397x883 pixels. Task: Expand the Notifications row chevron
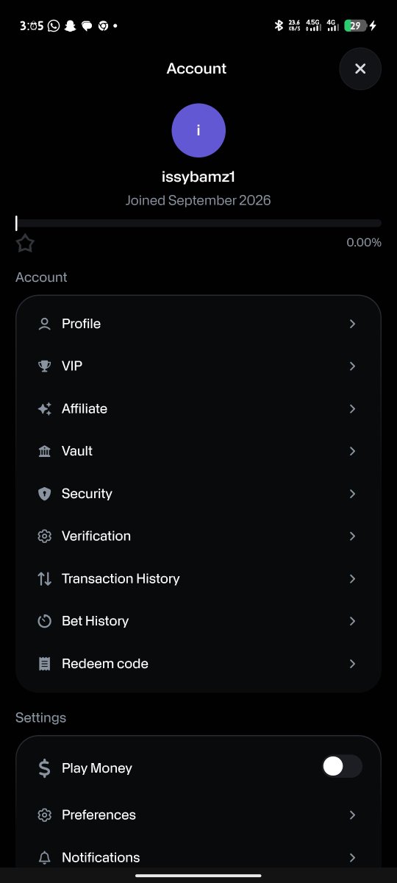point(352,857)
